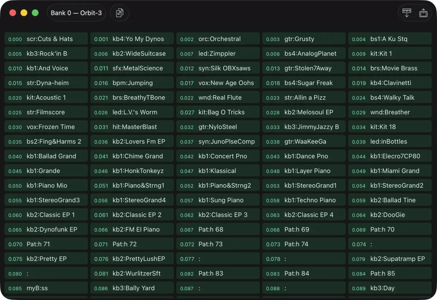Select kb1:HonkTonkeyz patch
Image resolution: width=437 pixels, height=300 pixels.
(132, 171)
